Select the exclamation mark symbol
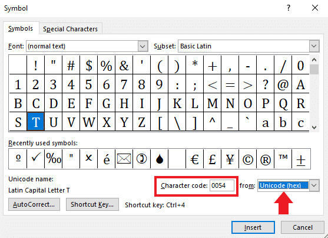This screenshot has height=238, width=328. point(35,65)
